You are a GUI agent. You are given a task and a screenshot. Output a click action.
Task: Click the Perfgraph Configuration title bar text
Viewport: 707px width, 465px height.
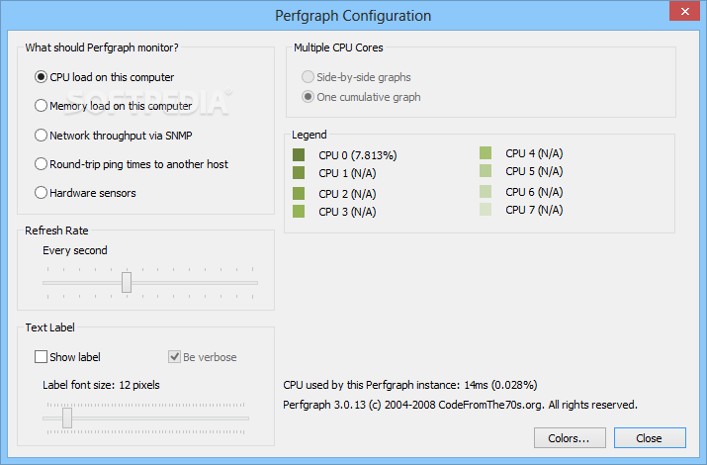click(353, 16)
